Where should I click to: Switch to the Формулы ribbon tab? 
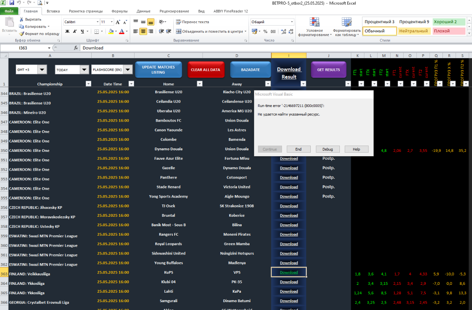[x=119, y=11]
